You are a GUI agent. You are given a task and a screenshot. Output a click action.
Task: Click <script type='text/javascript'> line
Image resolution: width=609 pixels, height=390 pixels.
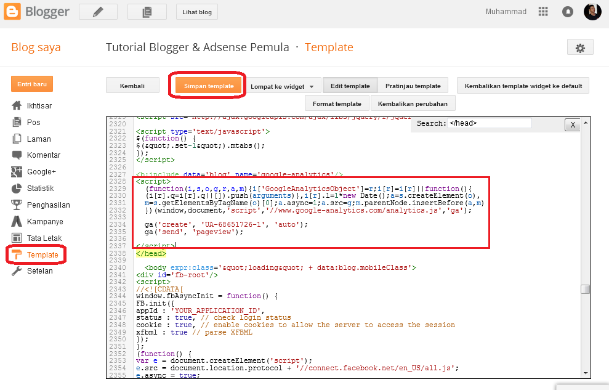tap(203, 131)
